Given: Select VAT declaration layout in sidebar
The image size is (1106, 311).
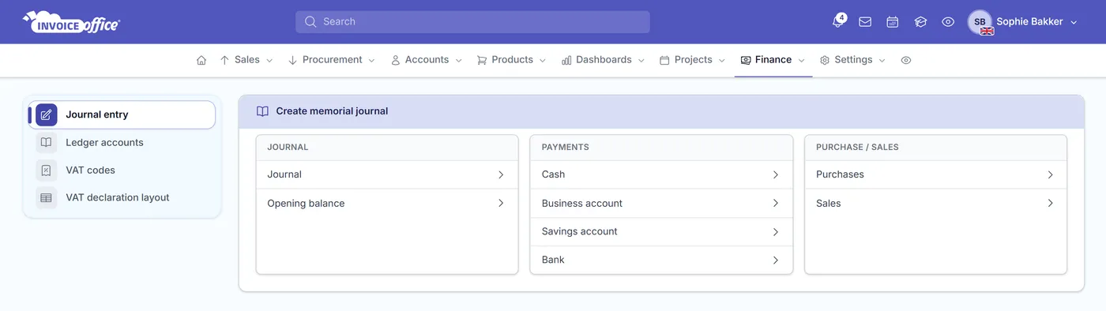Looking at the screenshot, I should pos(122,198).
